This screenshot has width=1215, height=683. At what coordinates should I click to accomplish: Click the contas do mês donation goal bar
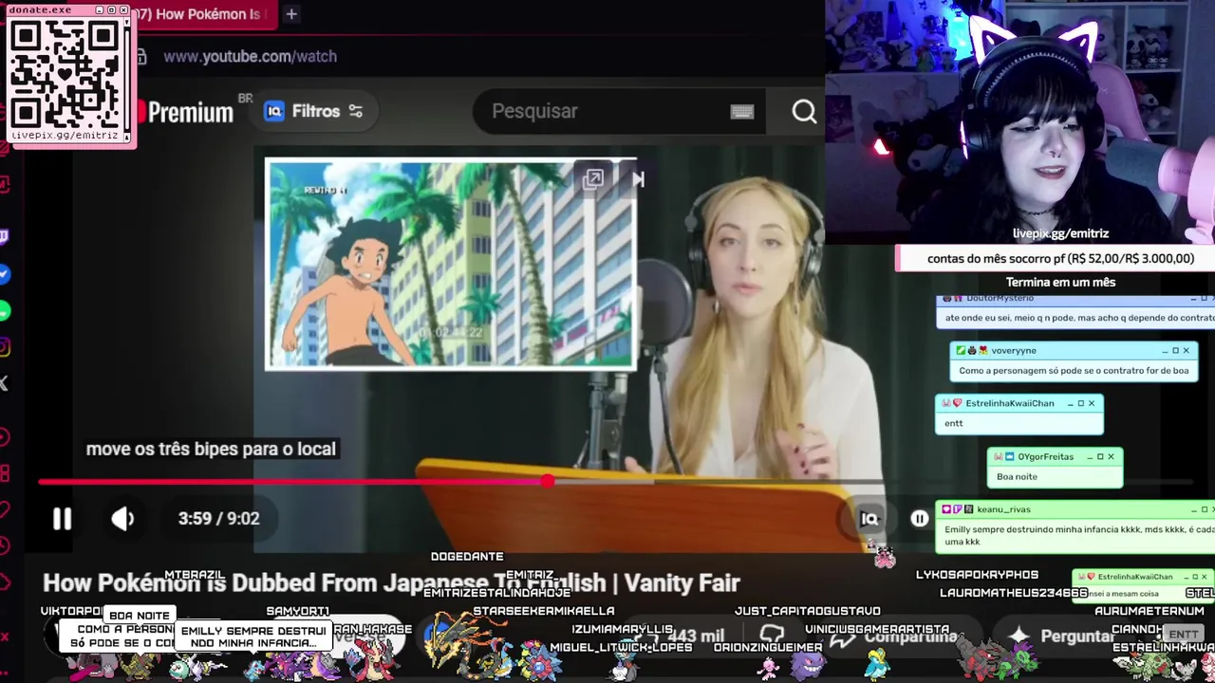coord(1055,258)
